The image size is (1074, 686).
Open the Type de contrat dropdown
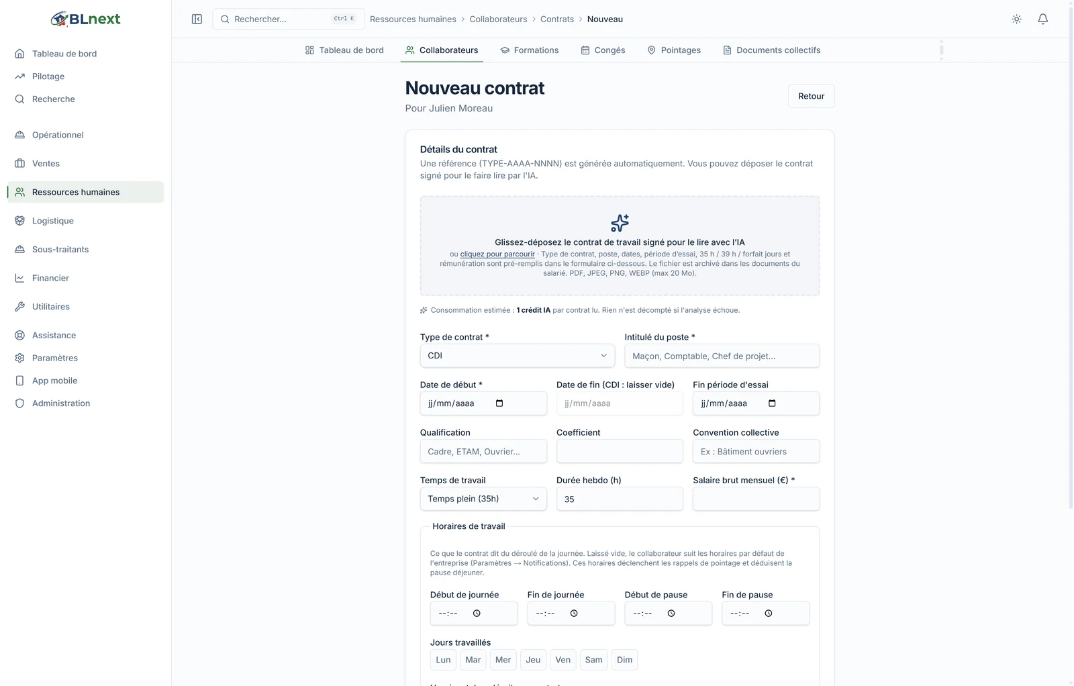coord(517,356)
